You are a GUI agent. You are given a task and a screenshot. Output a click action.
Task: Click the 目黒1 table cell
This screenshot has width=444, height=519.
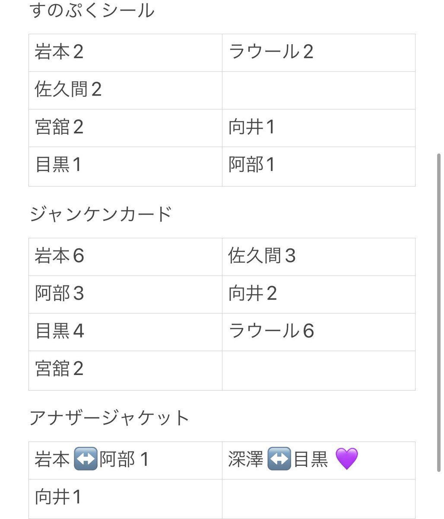(125, 167)
